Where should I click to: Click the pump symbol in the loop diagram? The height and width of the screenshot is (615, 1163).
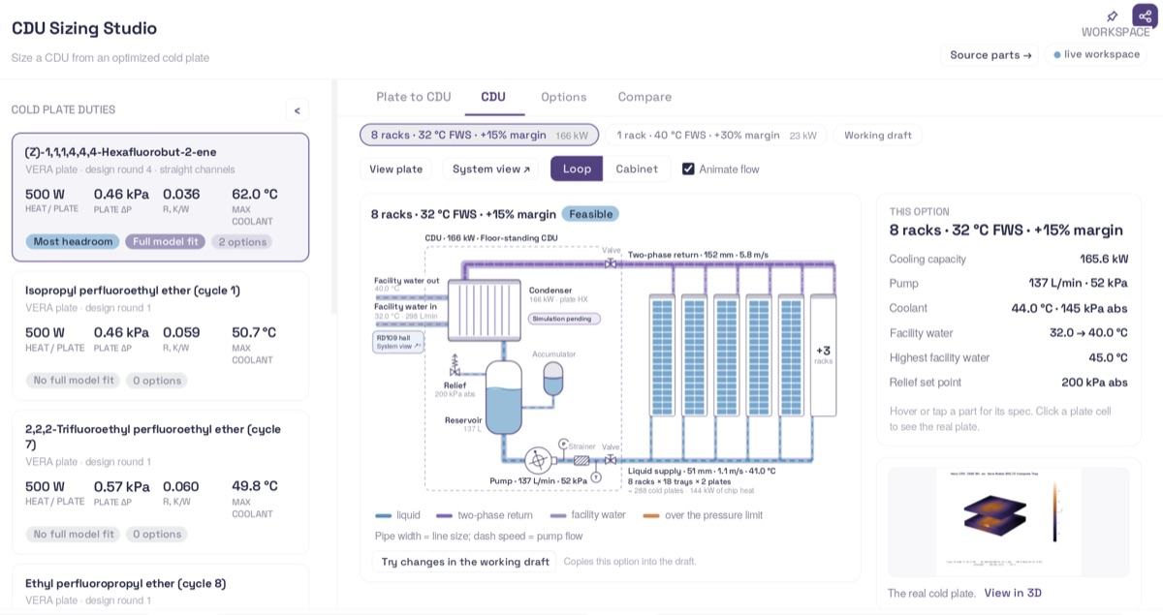pos(538,460)
